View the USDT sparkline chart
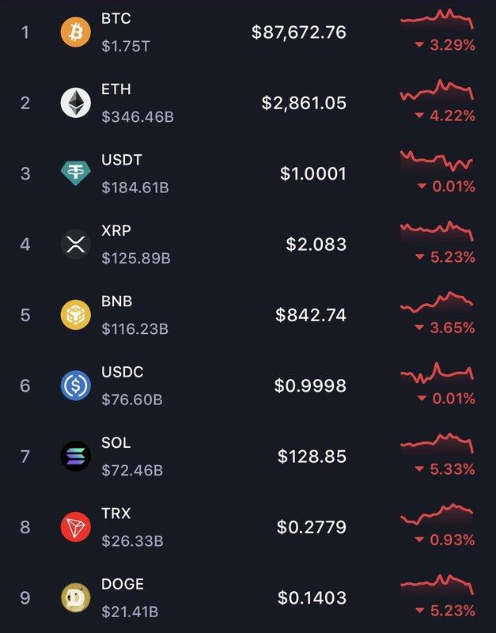Screen dimensions: 496x633 pos(437,160)
